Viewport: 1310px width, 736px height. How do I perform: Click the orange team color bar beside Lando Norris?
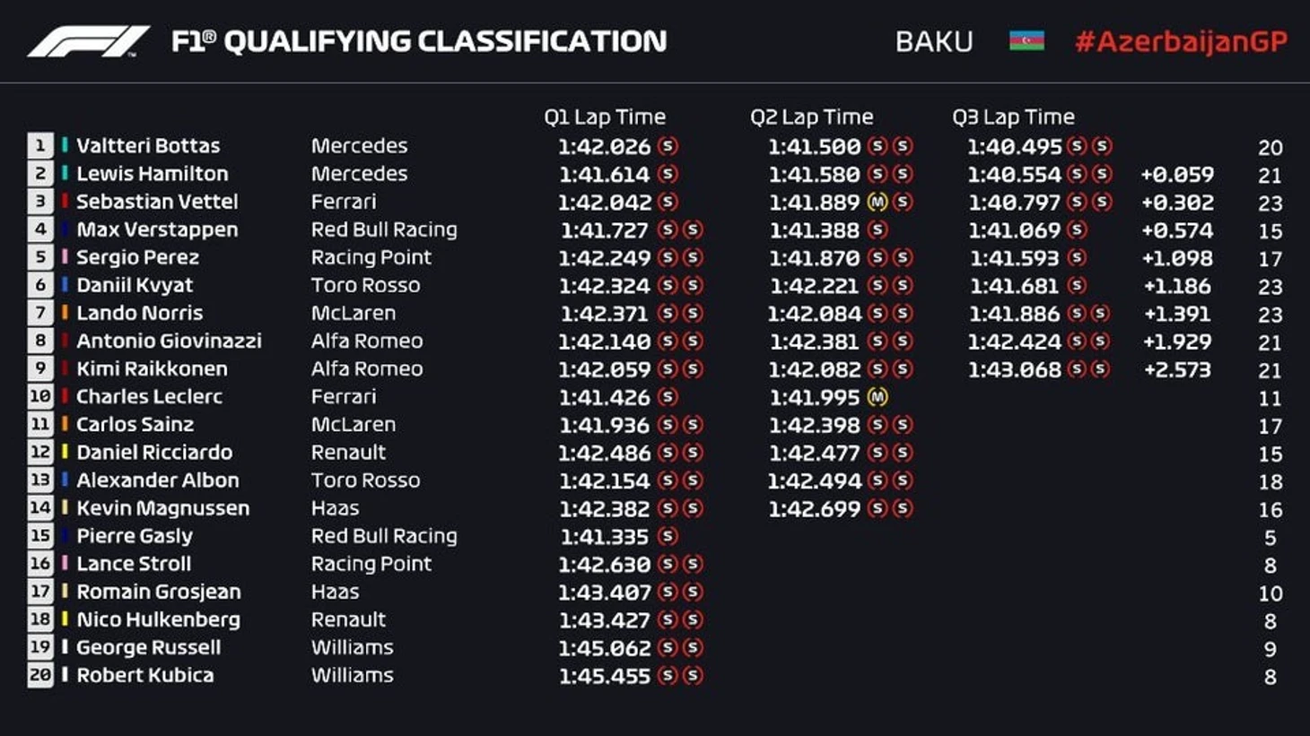point(65,313)
